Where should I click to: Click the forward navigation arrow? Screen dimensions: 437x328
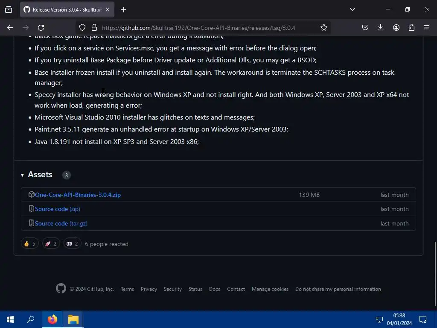coord(26,28)
